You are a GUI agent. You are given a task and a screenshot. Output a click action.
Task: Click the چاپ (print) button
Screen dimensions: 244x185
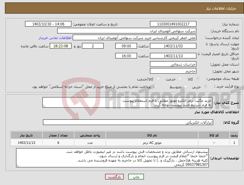pos(136,177)
